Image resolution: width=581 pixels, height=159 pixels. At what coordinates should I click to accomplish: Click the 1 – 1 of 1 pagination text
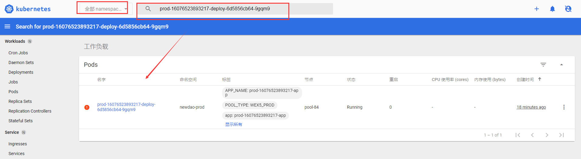click(493, 135)
